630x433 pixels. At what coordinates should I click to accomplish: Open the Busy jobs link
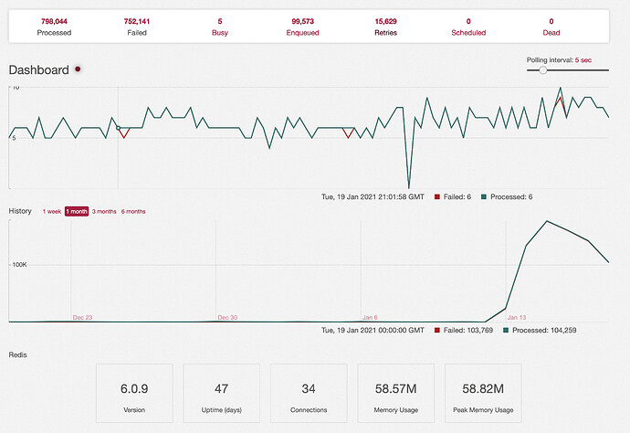(220, 26)
